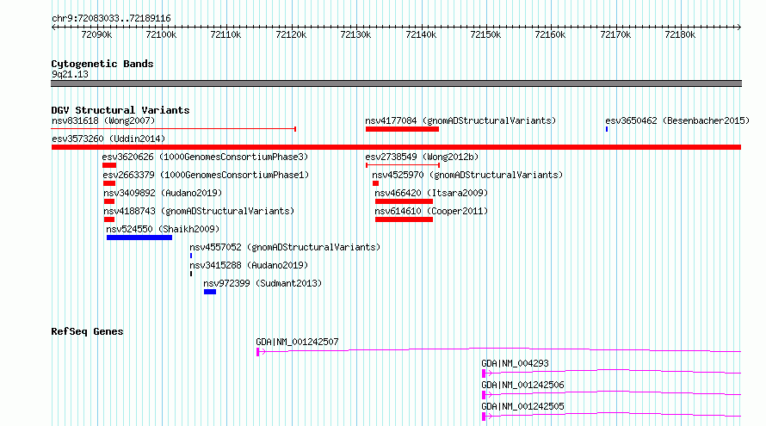
Task: Click the 72160k ruler position
Action: [x=550, y=34]
